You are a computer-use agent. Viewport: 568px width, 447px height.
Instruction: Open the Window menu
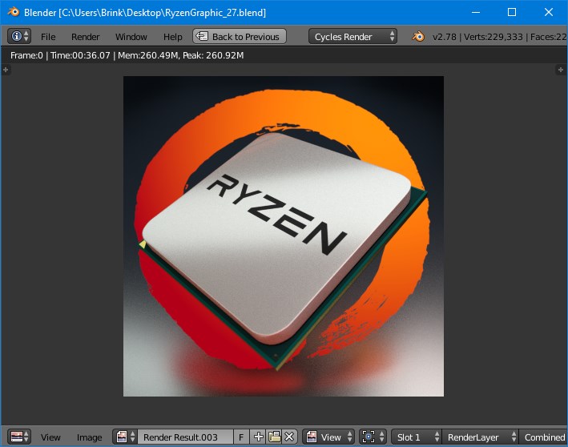coord(131,37)
